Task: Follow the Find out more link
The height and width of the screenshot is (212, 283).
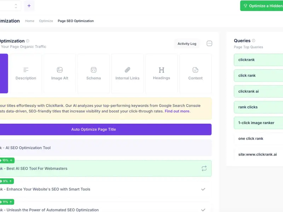Action: [178, 111]
